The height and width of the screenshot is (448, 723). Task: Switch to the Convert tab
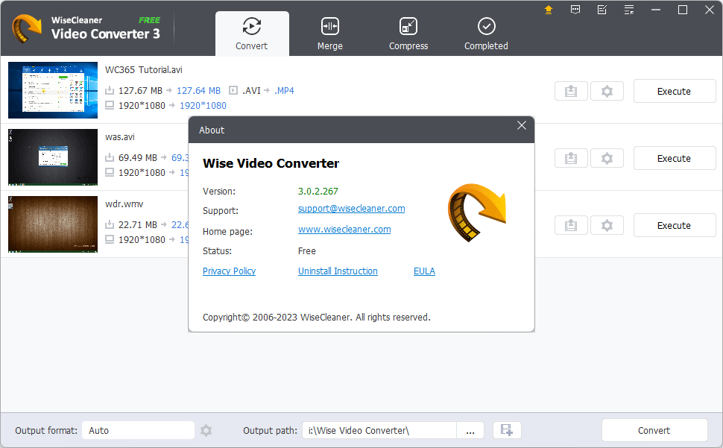tap(252, 34)
